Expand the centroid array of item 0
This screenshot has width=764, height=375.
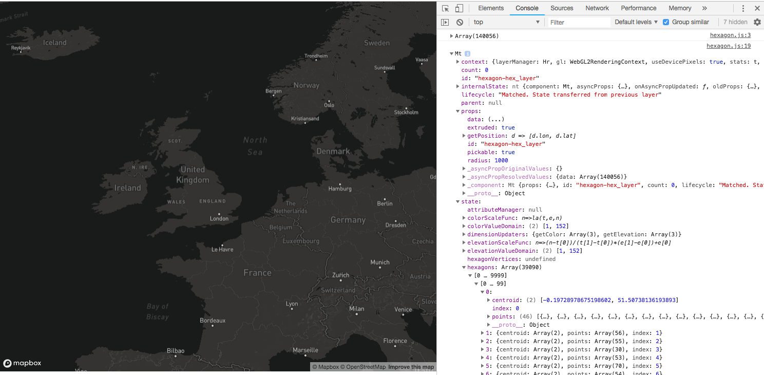point(488,300)
